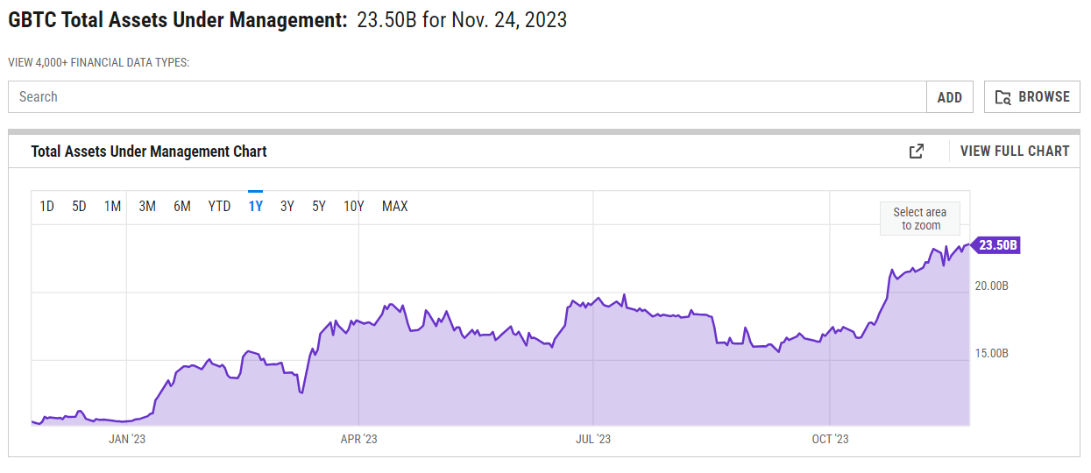
Task: Select the active 1Y range tab
Action: [256, 207]
